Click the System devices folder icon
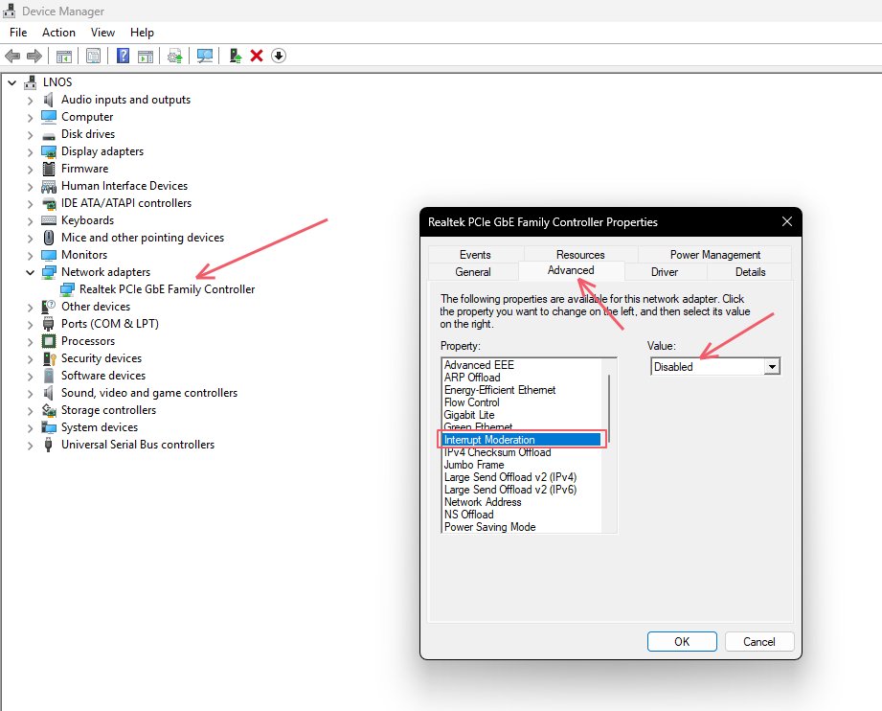Image resolution: width=882 pixels, height=711 pixels. pos(49,427)
